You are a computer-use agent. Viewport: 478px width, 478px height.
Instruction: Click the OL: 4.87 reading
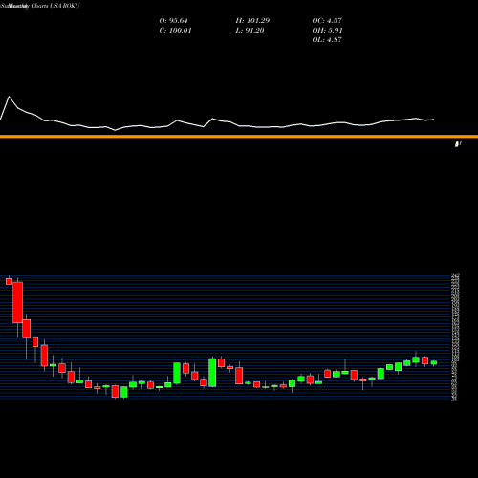(327, 40)
